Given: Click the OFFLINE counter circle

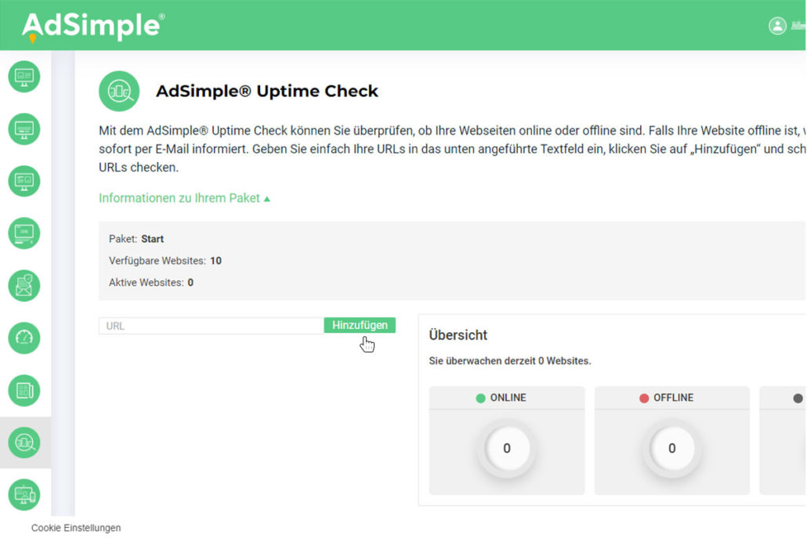Looking at the screenshot, I should [671, 449].
